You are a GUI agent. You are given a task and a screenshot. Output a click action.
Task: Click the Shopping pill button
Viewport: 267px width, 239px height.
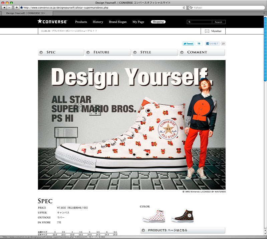(x=158, y=22)
